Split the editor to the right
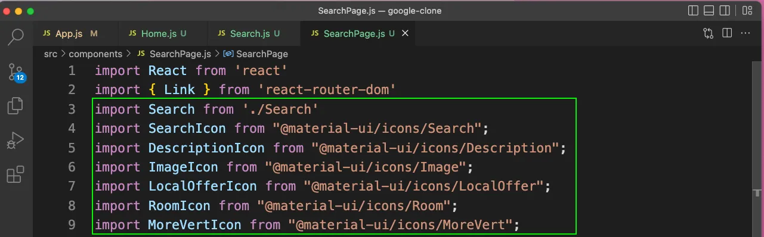This screenshot has height=237, width=764. click(727, 33)
